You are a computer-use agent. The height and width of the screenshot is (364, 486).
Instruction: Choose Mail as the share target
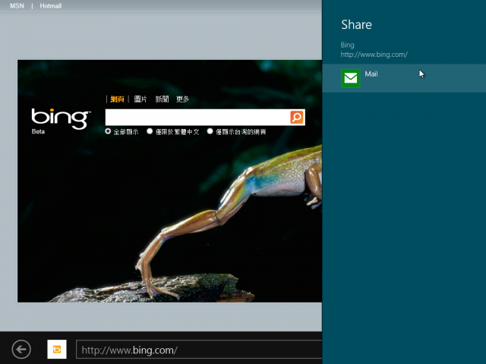tap(404, 78)
